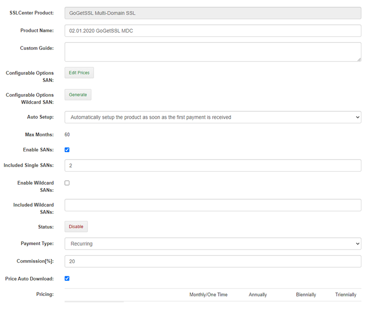The image size is (370, 310).
Task: Edit the Product Name field
Action: [213, 31]
